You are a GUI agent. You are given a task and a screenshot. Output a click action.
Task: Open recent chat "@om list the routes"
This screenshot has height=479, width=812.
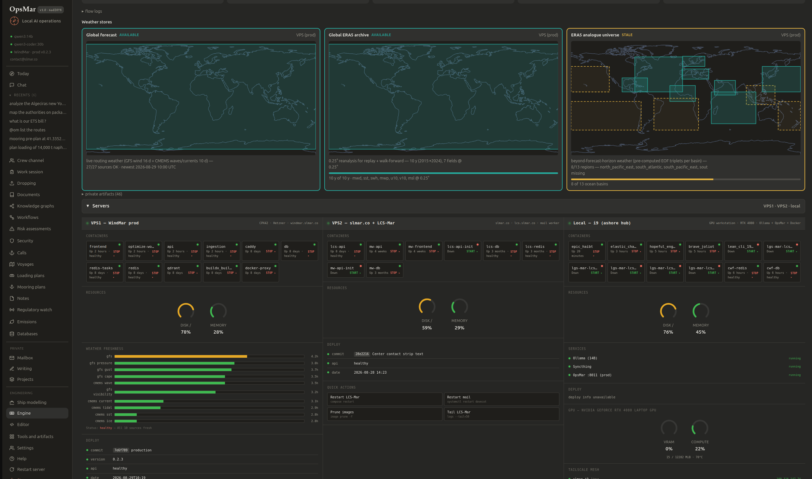(27, 130)
